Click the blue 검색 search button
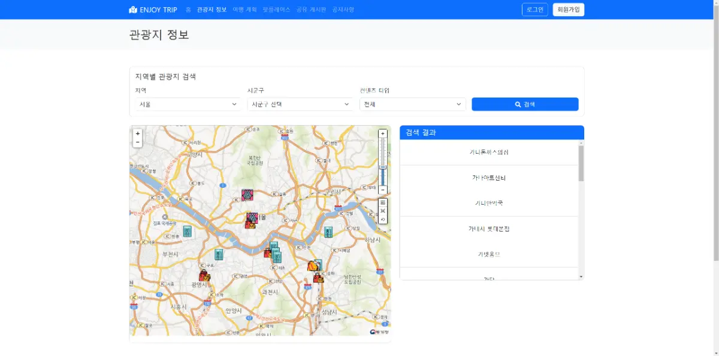Viewport: 719px width, 356px height. (525, 104)
